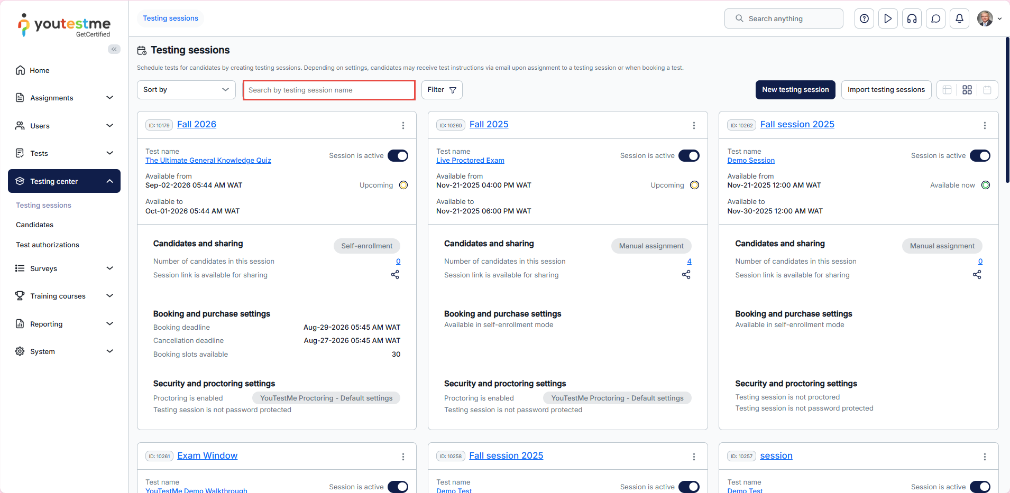1010x493 pixels.
Task: Click share icon in Fall 2026 card
Action: tap(395, 275)
